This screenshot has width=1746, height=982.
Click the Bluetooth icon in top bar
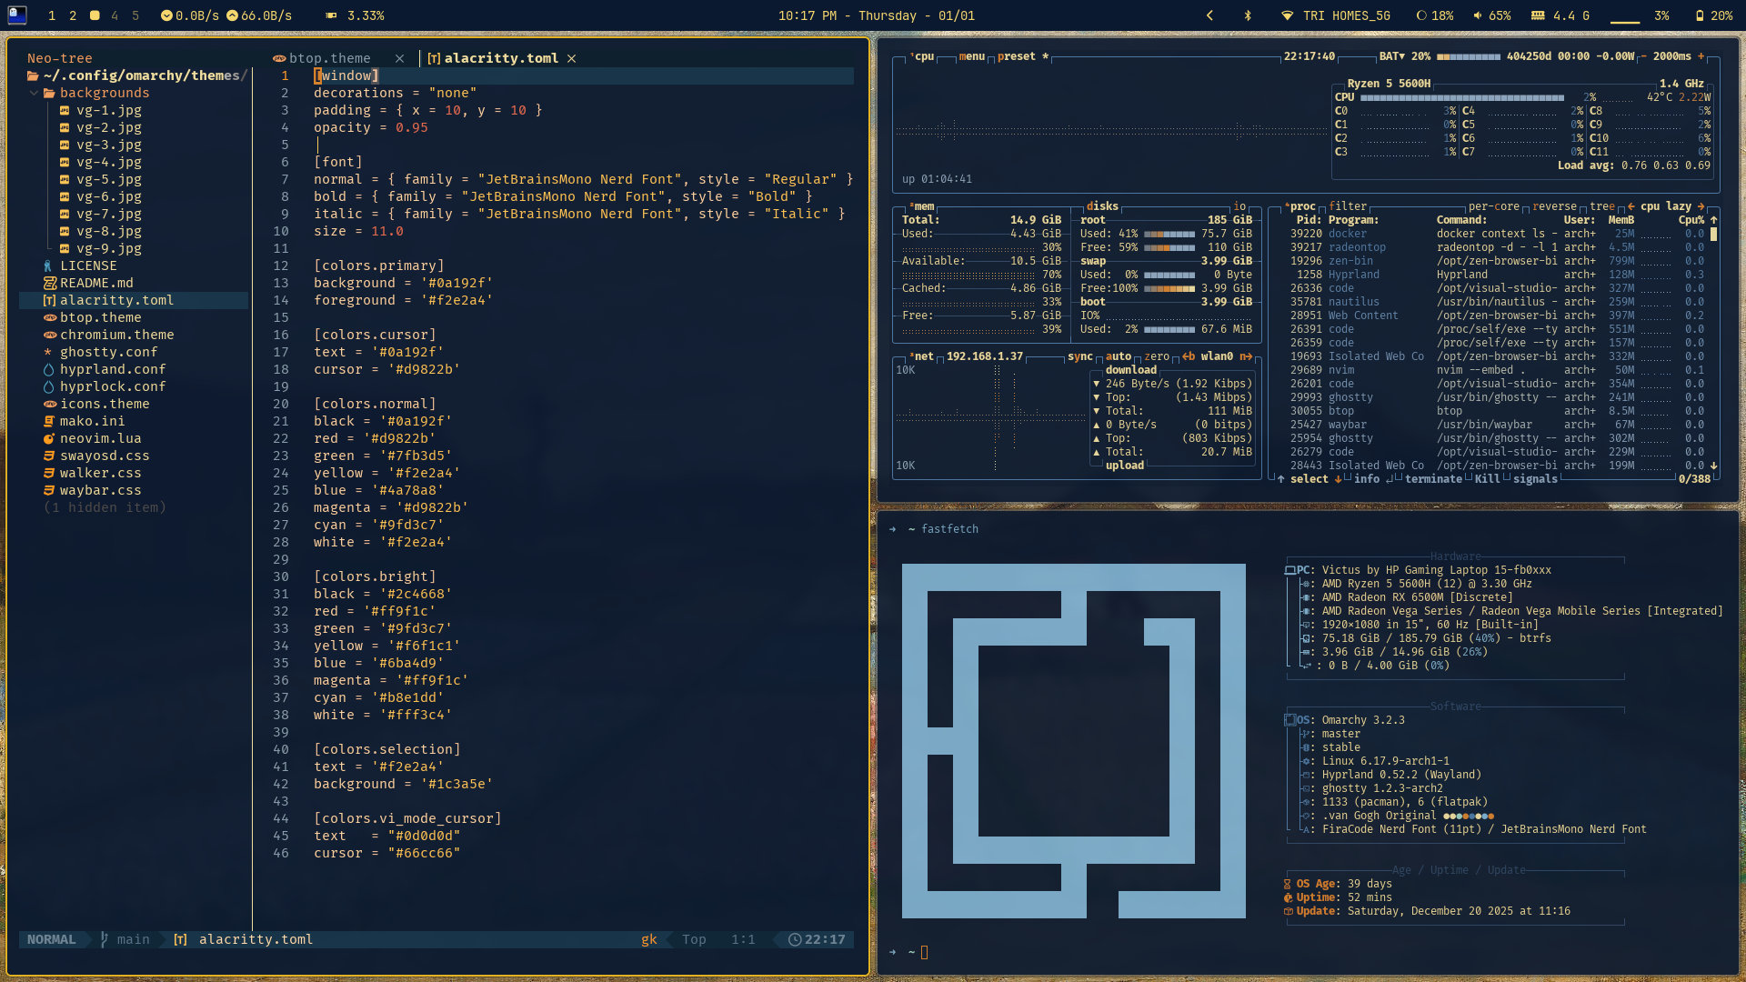[x=1248, y=15]
